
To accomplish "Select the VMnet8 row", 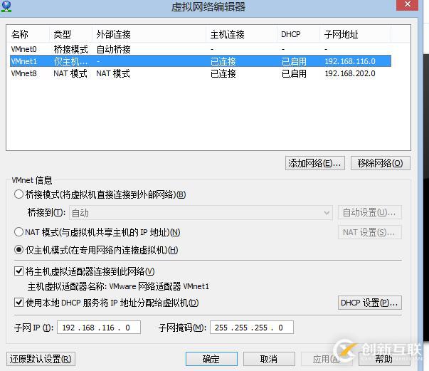I will point(201,73).
